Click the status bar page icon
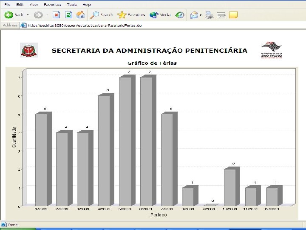The width and height of the screenshot is (306, 230). click(x=4, y=224)
